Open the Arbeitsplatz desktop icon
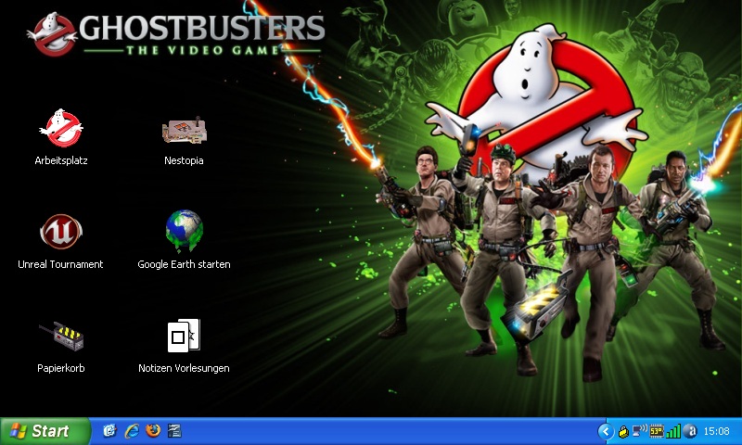 coord(61,128)
